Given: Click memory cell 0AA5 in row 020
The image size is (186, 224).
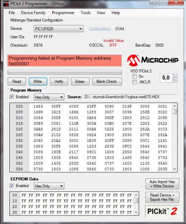Looking at the screenshot, I should click(x=38, y=129).
